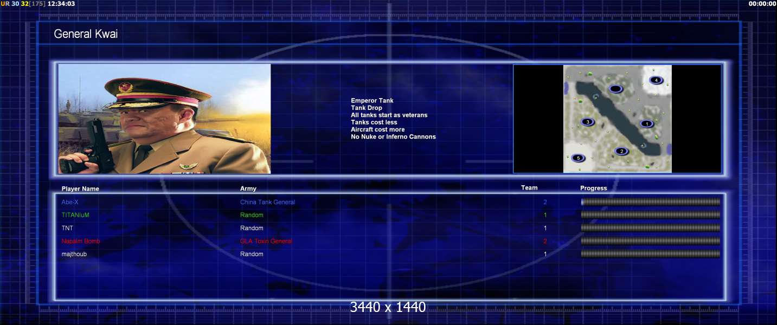Select the 'Tanks cost less' line
The image size is (777, 325).
coord(374,122)
